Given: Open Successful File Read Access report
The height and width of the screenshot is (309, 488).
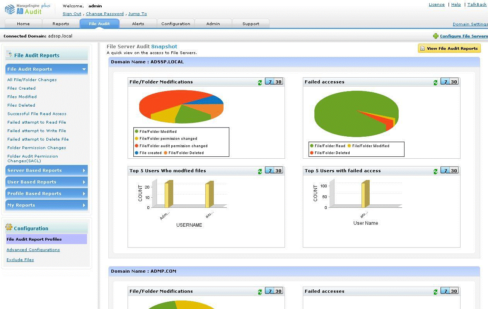Looking at the screenshot, I should [x=37, y=114].
